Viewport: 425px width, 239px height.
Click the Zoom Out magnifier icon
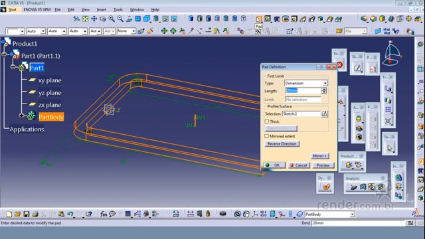point(120,19)
